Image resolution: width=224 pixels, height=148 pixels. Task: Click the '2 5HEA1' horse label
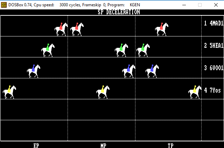pos(213,45)
